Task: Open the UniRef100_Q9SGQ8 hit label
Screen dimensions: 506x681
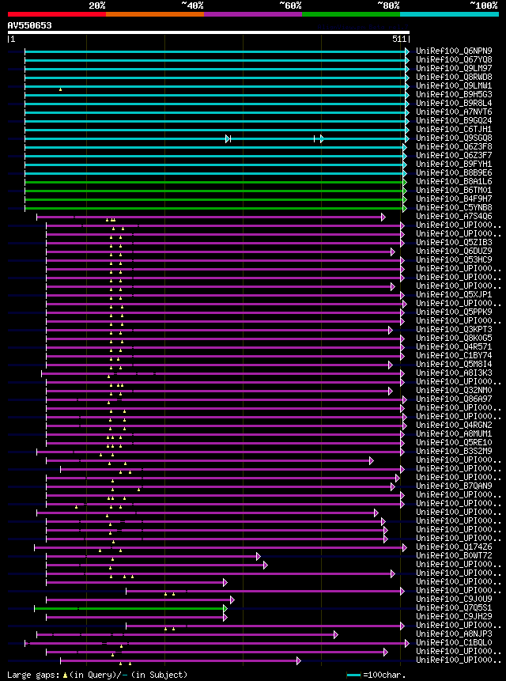Action: coord(454,138)
